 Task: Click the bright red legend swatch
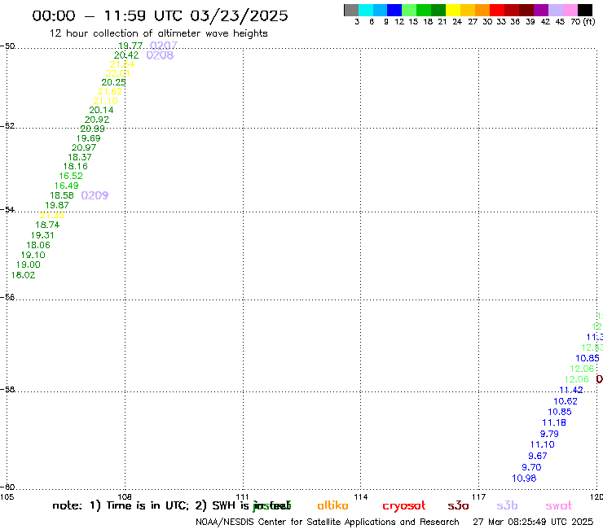pos(497,10)
